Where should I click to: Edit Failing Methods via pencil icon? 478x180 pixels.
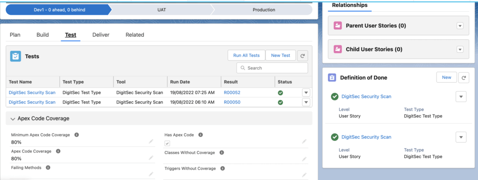click(151, 174)
